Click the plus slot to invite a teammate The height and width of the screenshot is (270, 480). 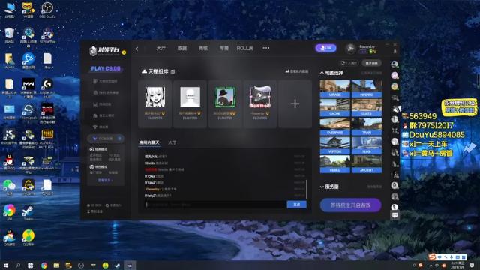(x=295, y=103)
